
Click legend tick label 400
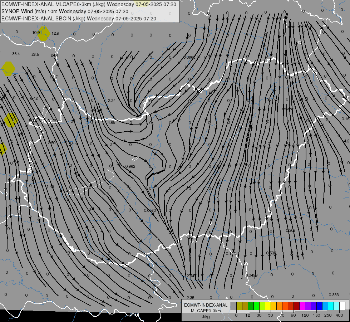(x=339, y=315)
